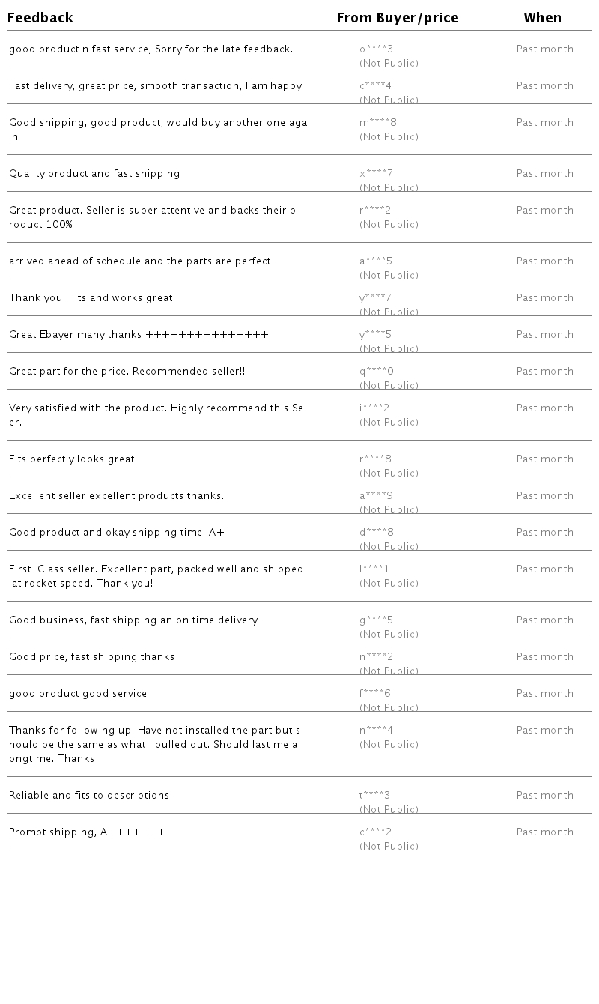Click buyer name x****7
Screen dimensions: 599x1004
[376, 174]
